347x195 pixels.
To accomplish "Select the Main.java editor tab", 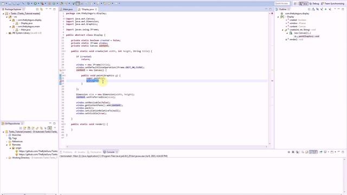I will tap(66, 9).
